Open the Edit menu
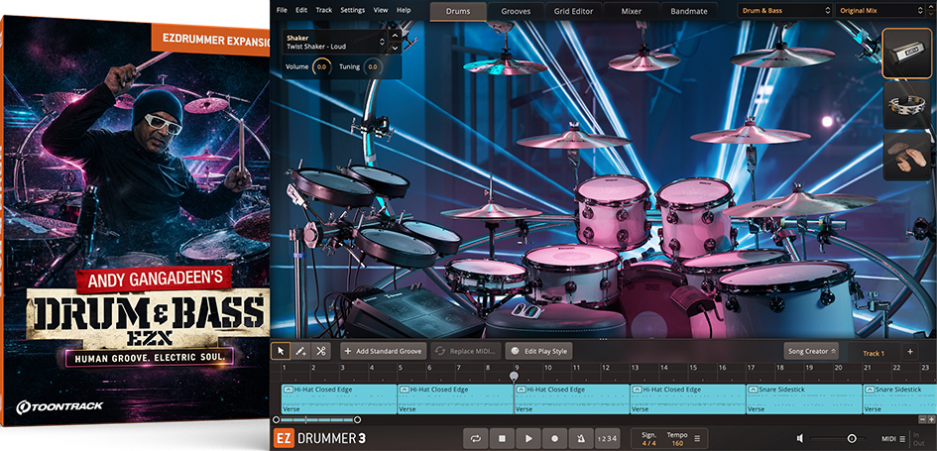937x451 pixels. tap(301, 10)
